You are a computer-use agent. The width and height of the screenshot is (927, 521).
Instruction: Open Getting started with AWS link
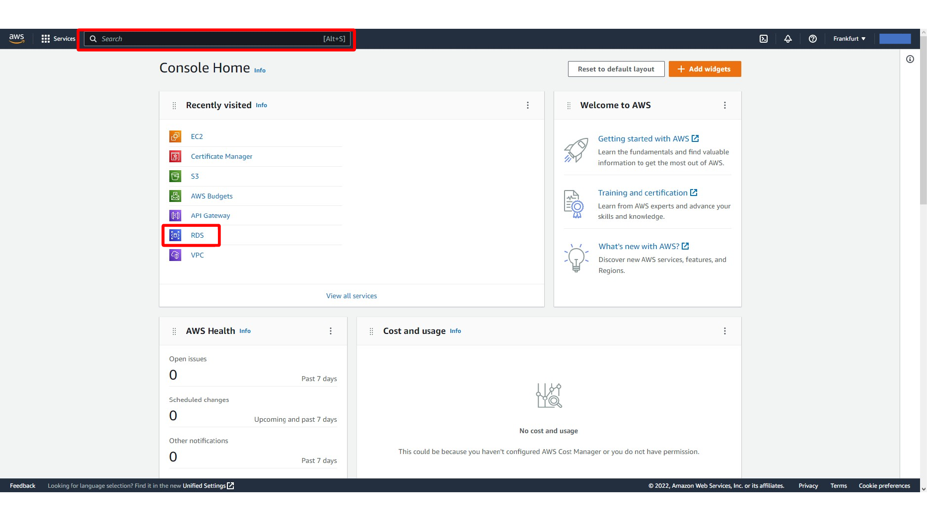[648, 138]
